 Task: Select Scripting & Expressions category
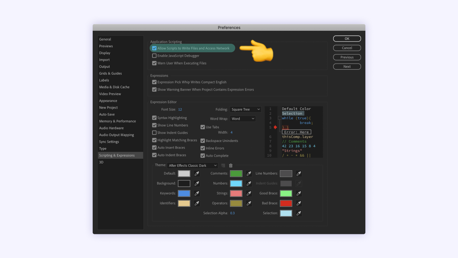tap(121, 155)
